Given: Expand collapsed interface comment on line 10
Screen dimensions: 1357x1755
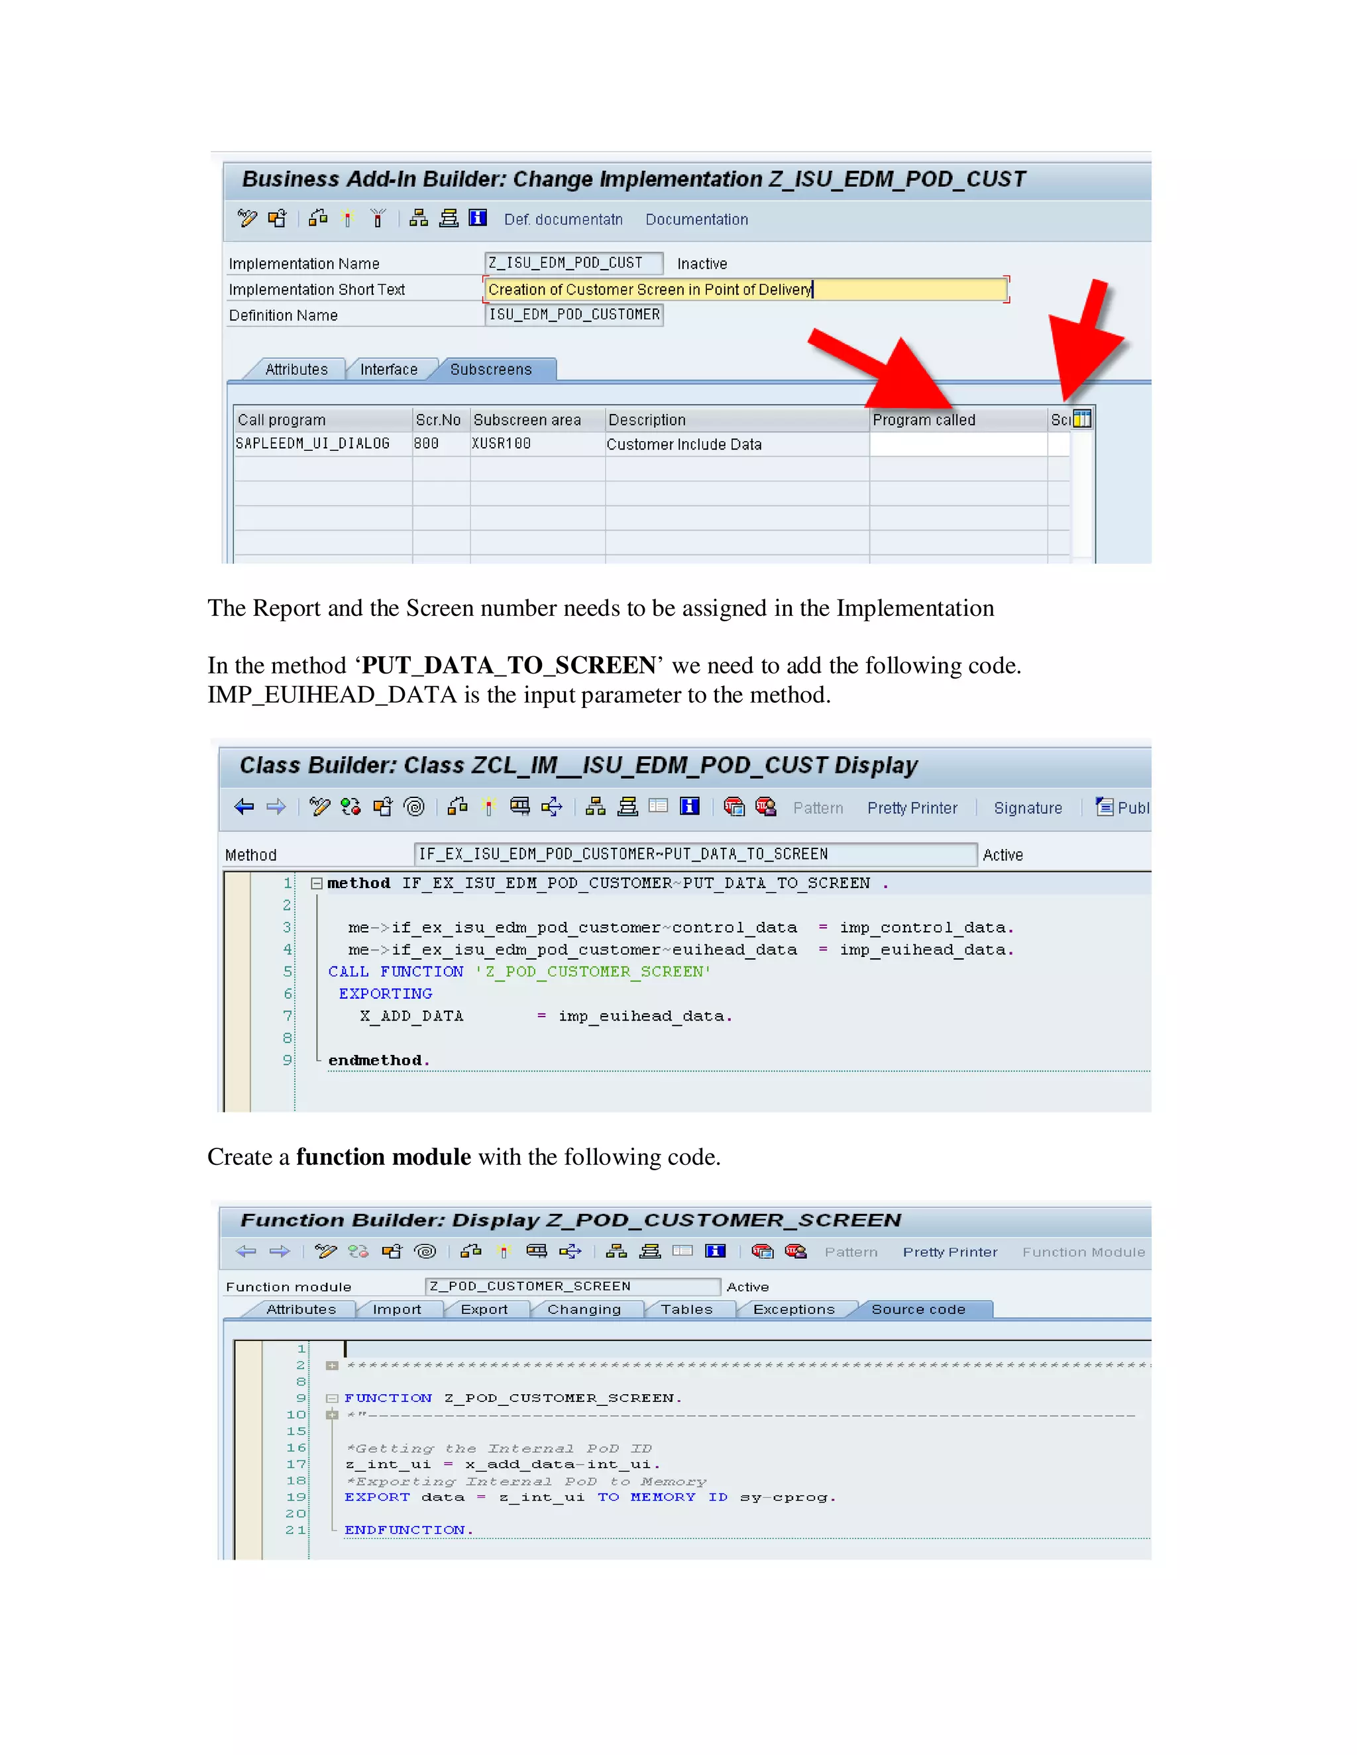Looking at the screenshot, I should click(332, 1415).
